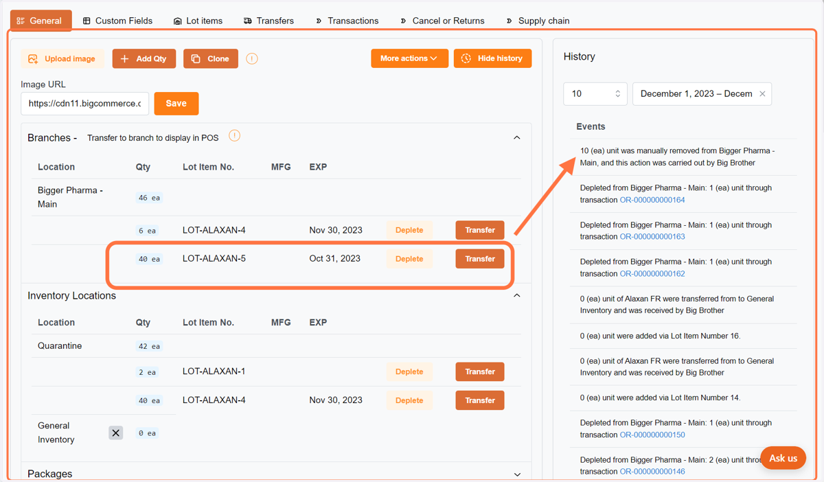Clear the history date range
The width and height of the screenshot is (824, 482).
(762, 94)
